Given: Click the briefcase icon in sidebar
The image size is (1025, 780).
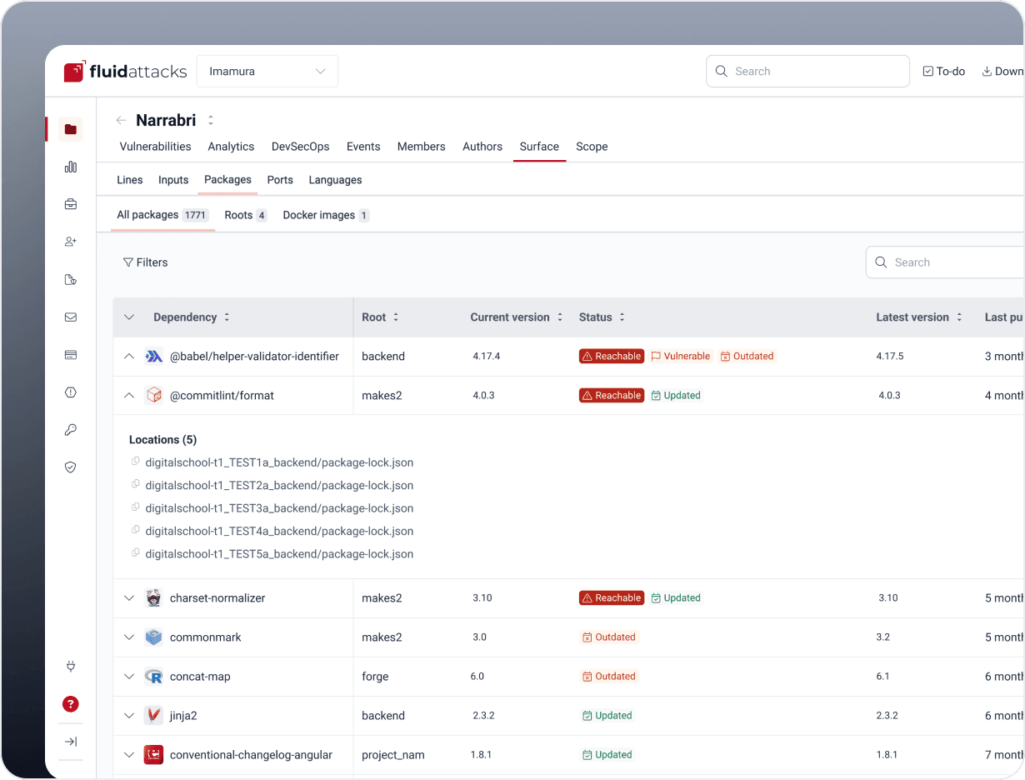Looking at the screenshot, I should coord(70,204).
